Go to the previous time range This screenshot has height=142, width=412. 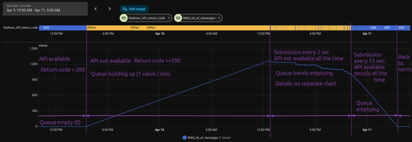[96, 9]
